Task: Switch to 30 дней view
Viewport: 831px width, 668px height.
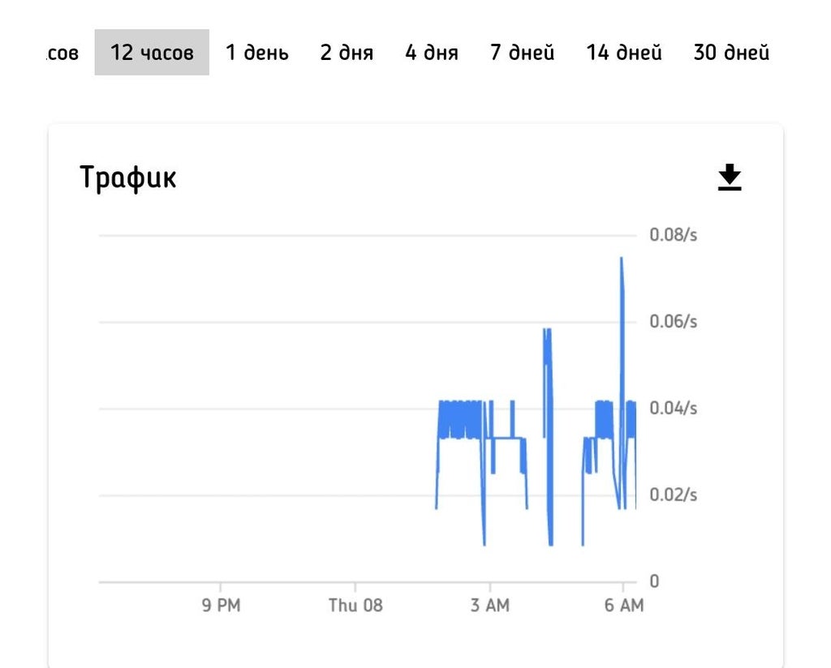Action: click(x=731, y=53)
